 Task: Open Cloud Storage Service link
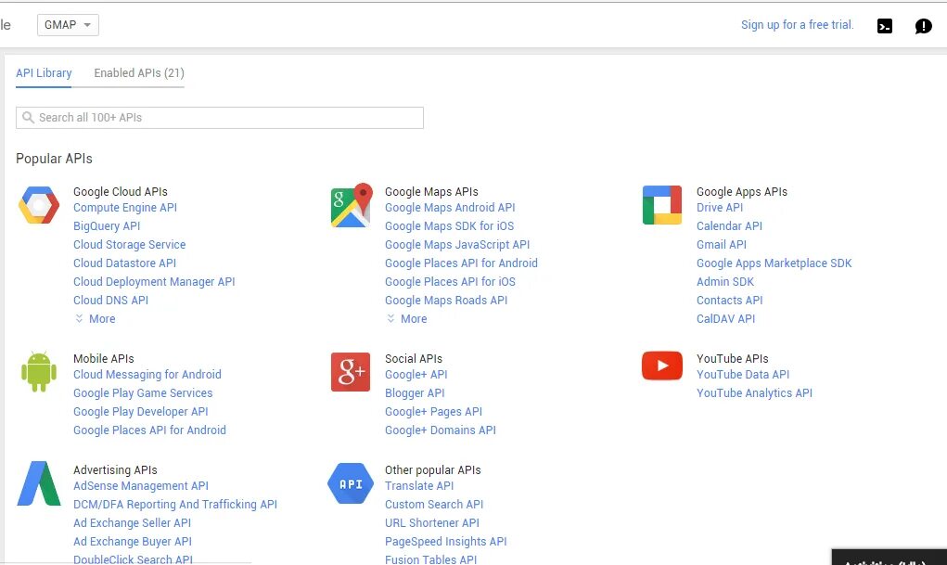coord(129,245)
